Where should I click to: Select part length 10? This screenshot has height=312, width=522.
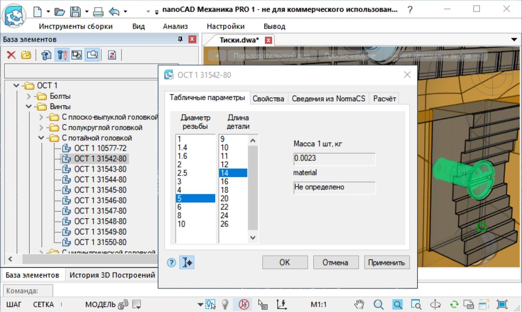[233, 148]
